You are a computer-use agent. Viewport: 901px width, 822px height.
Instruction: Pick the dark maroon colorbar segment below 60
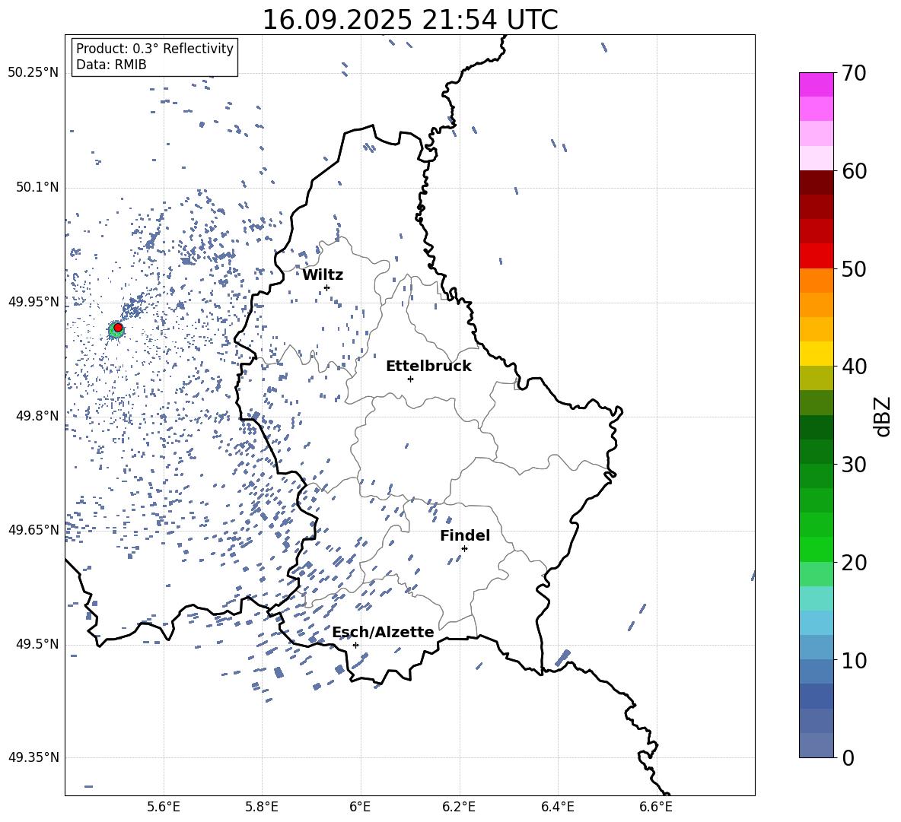816,182
